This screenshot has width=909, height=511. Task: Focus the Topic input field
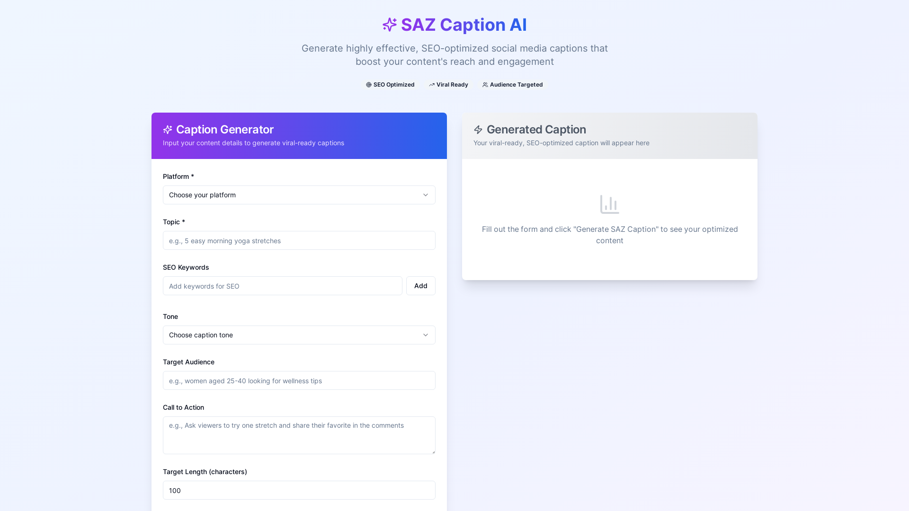[x=299, y=240]
